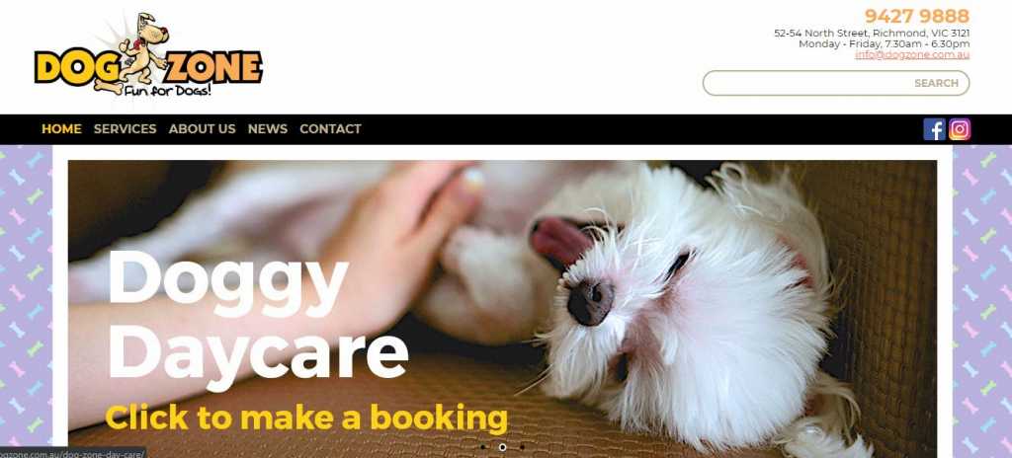Select the third carousel slide dot
Viewport: 1012px width, 458px height.
coord(522,447)
